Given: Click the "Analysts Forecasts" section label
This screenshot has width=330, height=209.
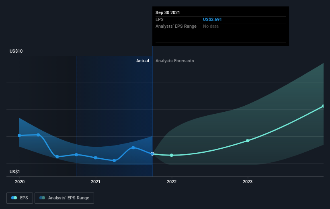Looking at the screenshot, I should (x=175, y=61).
